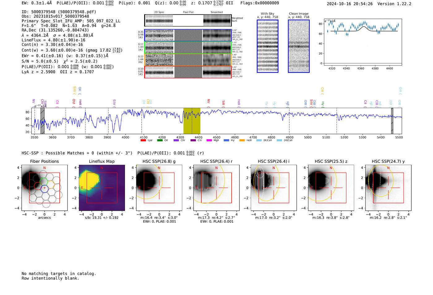Select the green-framed 2D fiber spectrum row
Image resolution: width=433 pixels, height=295 pixels.
pyautogui.click(x=188, y=48)
